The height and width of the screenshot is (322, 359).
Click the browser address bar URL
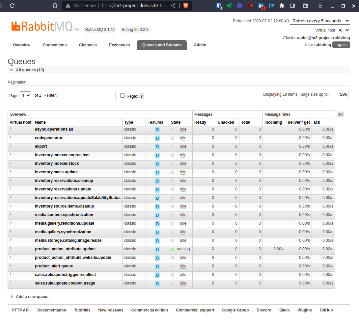pos(134,6)
